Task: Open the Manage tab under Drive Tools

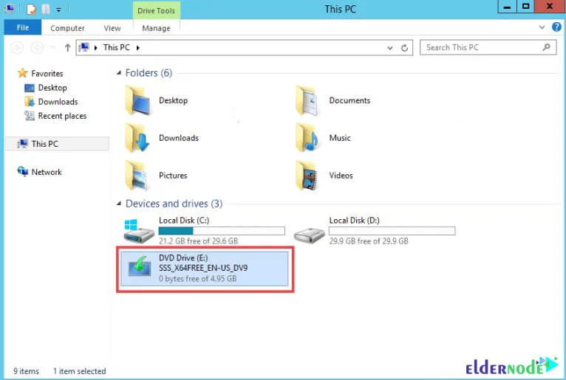Action: (x=156, y=28)
